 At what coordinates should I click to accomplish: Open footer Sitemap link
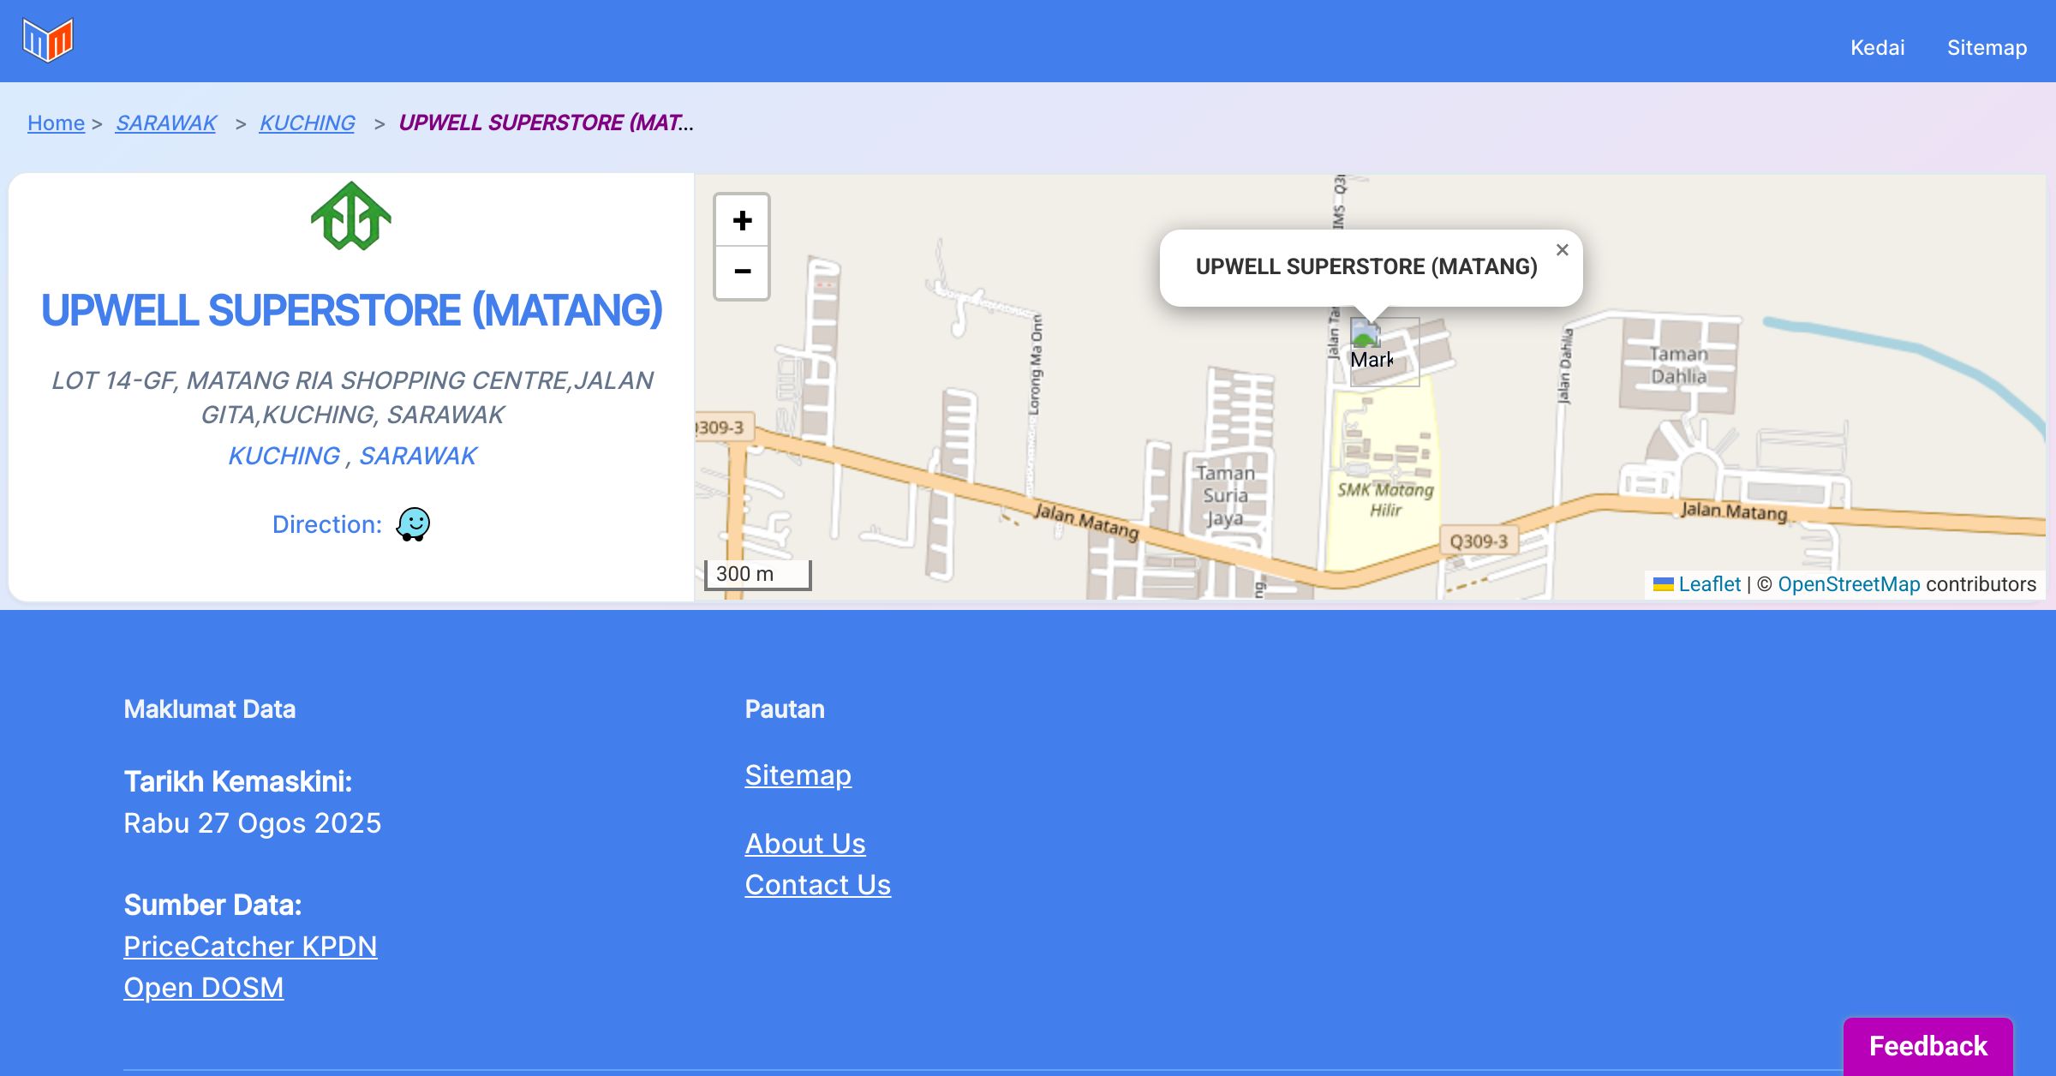(x=798, y=775)
